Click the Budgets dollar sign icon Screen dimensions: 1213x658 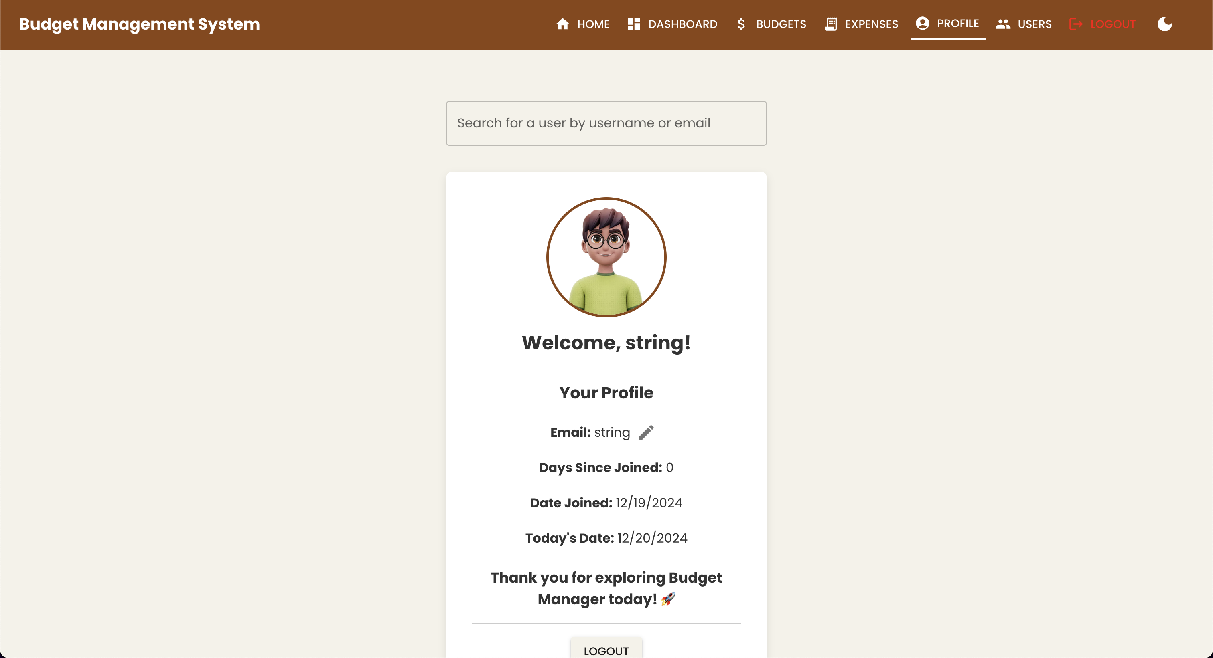click(741, 24)
